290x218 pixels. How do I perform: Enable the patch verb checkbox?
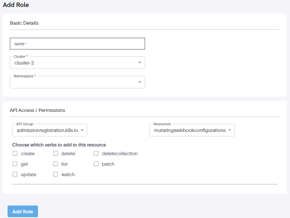[x=96, y=164]
